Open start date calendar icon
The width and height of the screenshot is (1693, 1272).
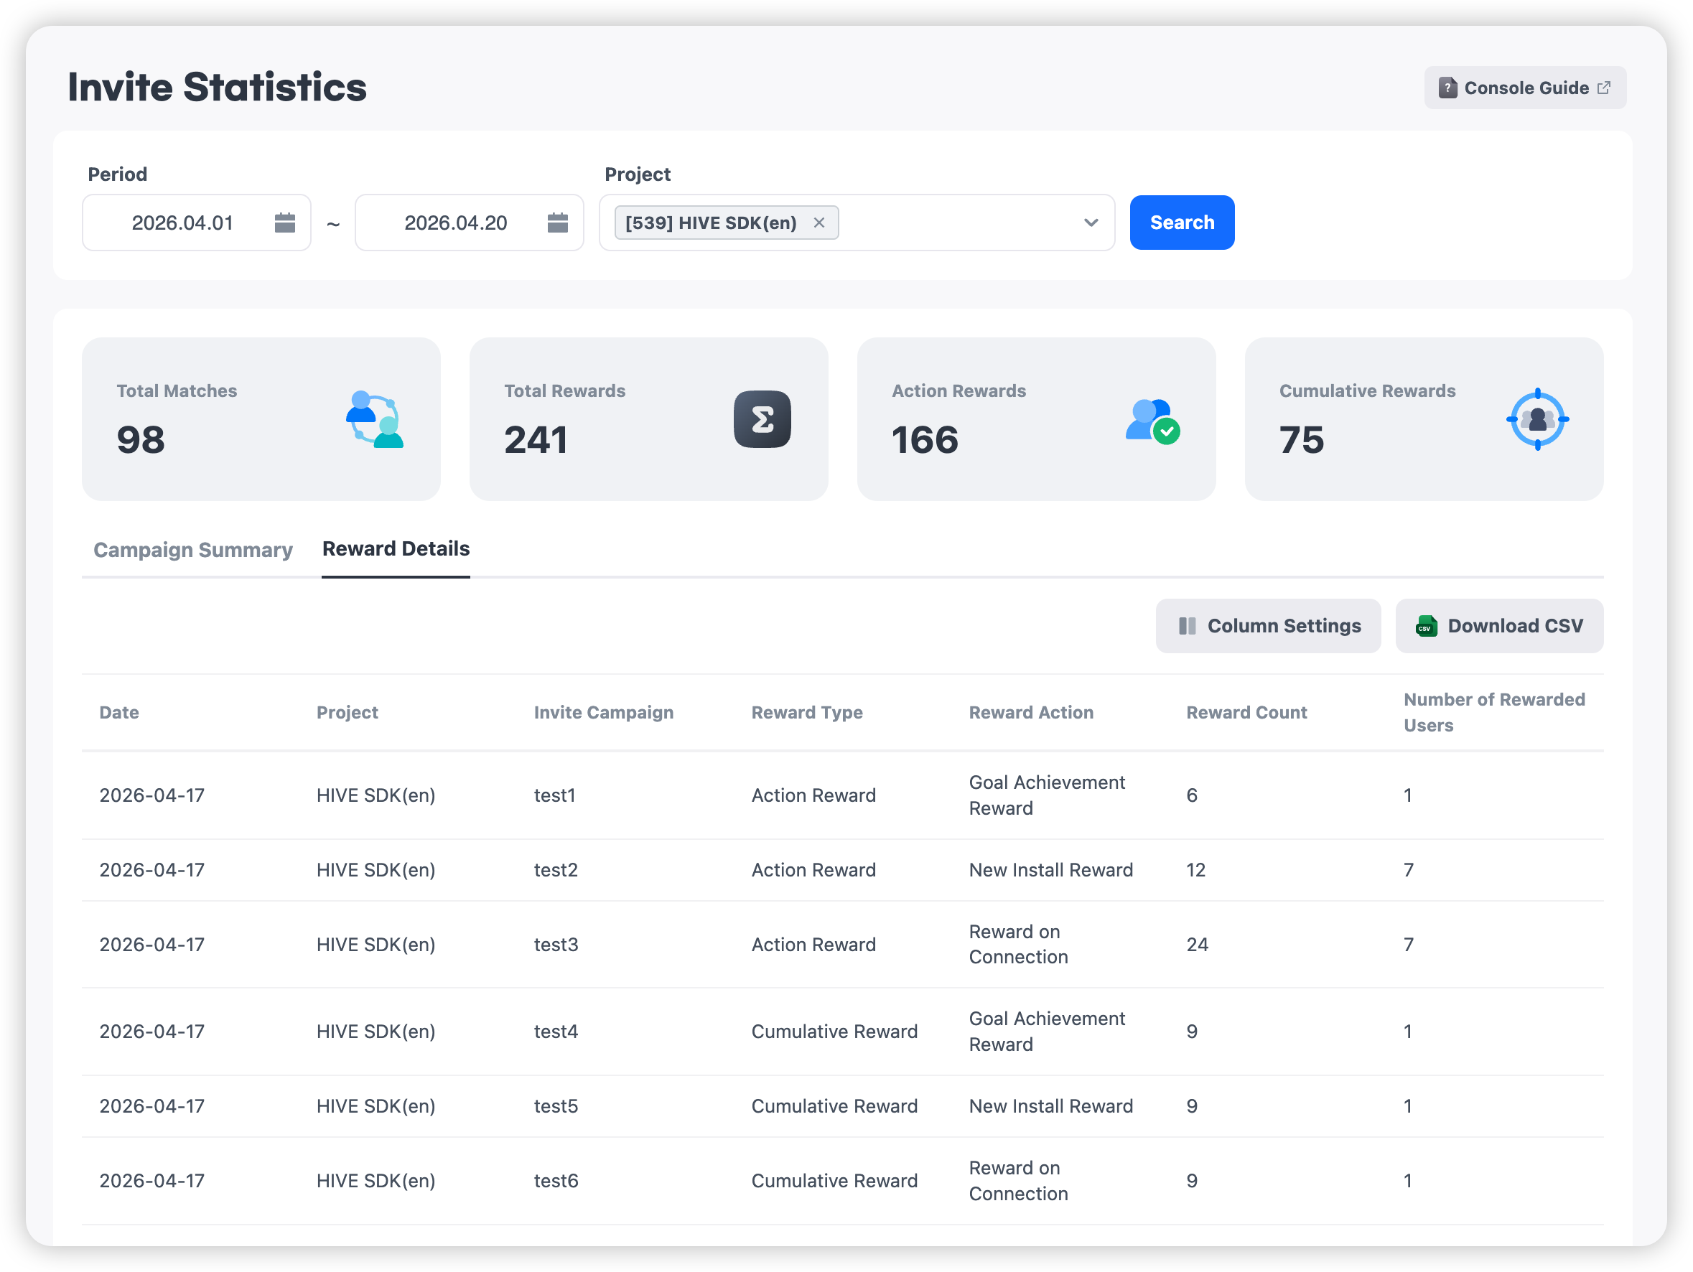(285, 223)
